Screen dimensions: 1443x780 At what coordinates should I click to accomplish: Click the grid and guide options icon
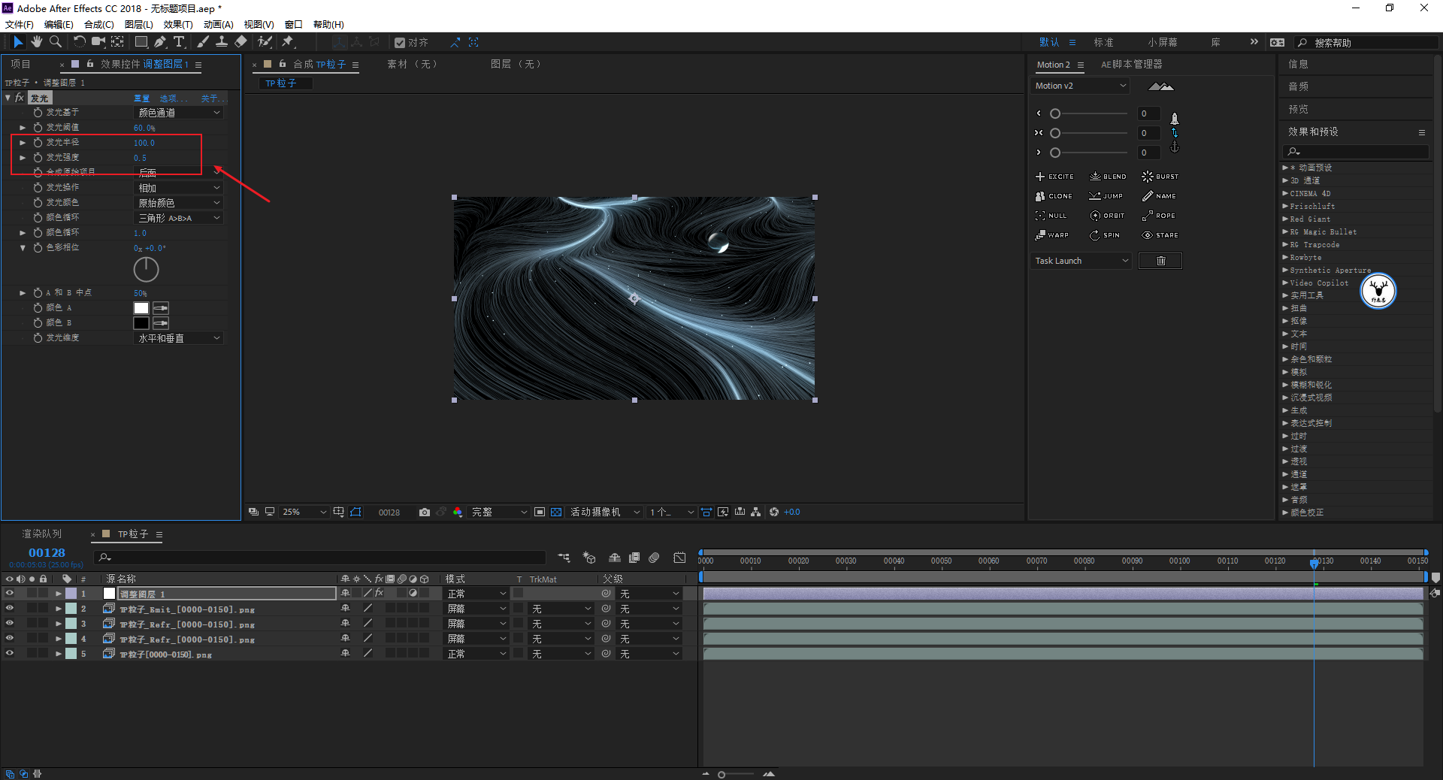[x=339, y=512]
